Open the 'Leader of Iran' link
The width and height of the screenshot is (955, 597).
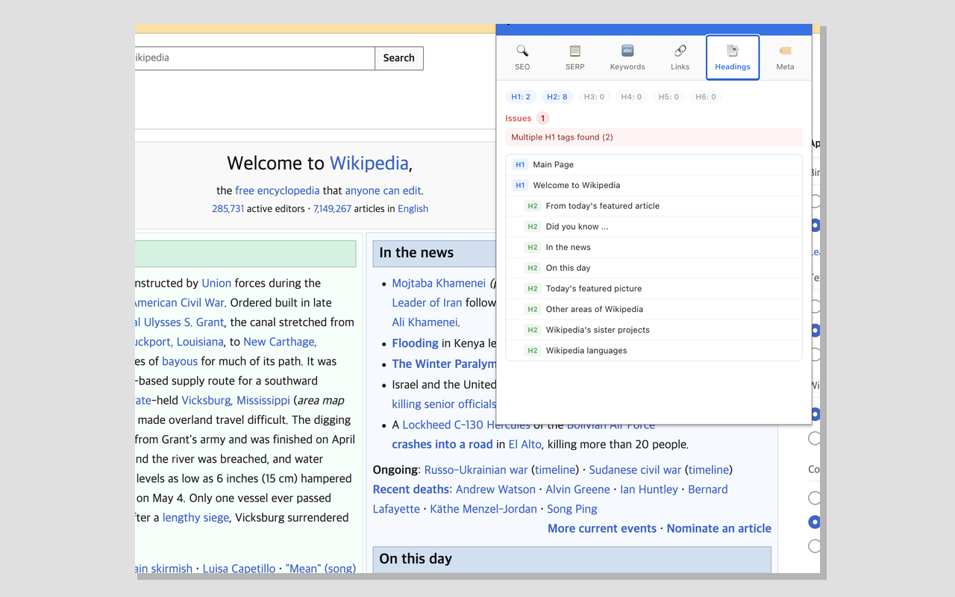(x=427, y=303)
